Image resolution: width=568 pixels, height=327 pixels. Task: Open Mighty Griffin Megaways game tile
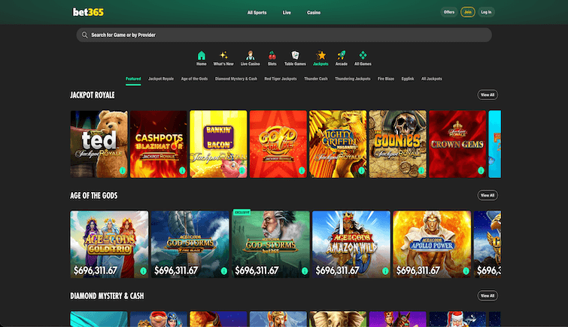click(x=338, y=144)
